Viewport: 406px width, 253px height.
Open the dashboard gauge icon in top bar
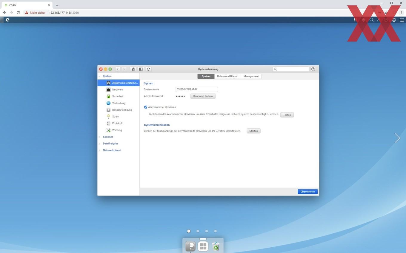[x=402, y=20]
